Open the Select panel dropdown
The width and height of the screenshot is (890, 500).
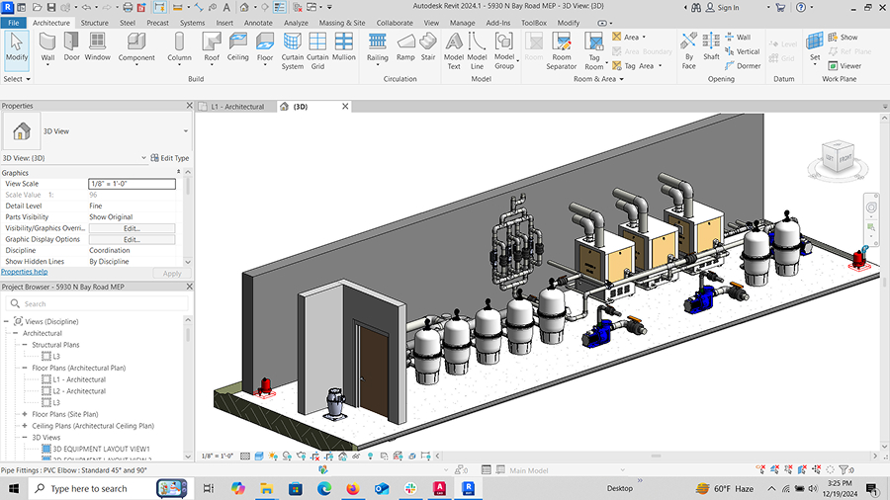[17, 79]
